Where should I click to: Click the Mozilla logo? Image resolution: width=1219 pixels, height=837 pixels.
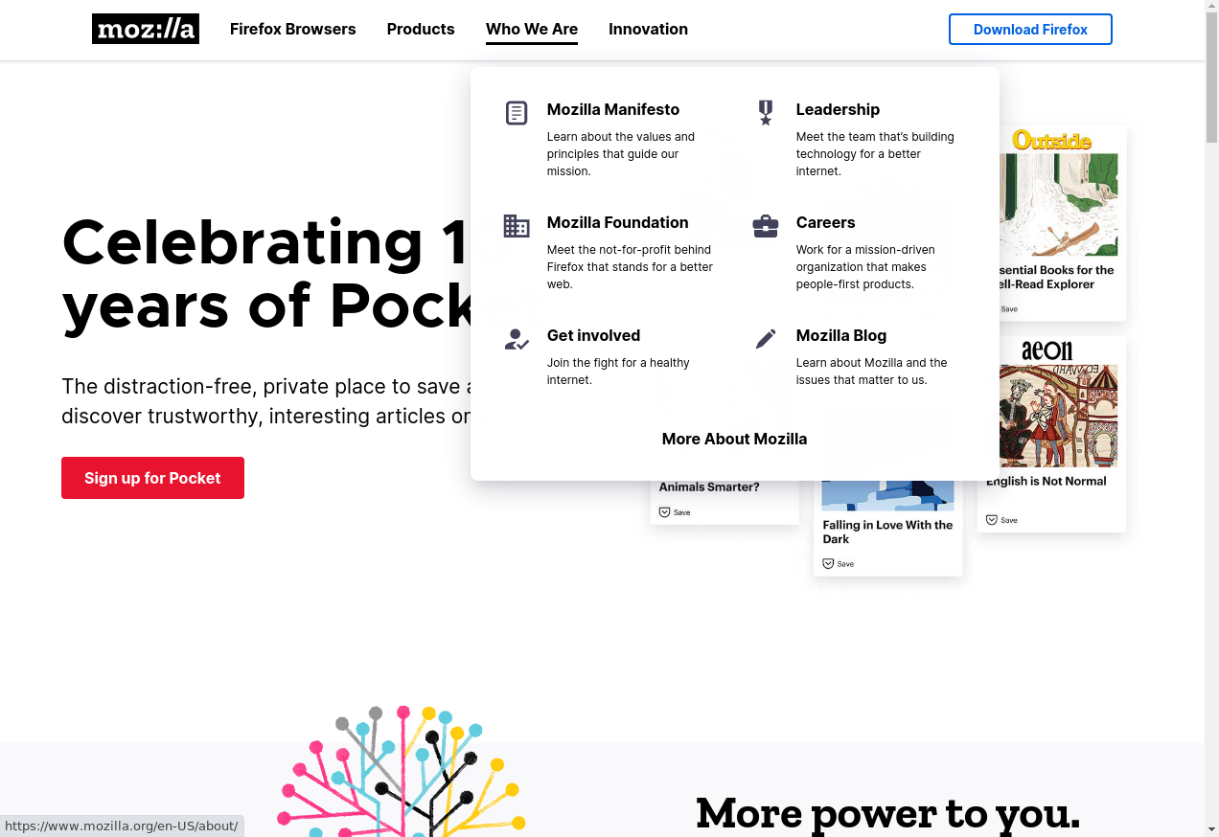pyautogui.click(x=146, y=29)
